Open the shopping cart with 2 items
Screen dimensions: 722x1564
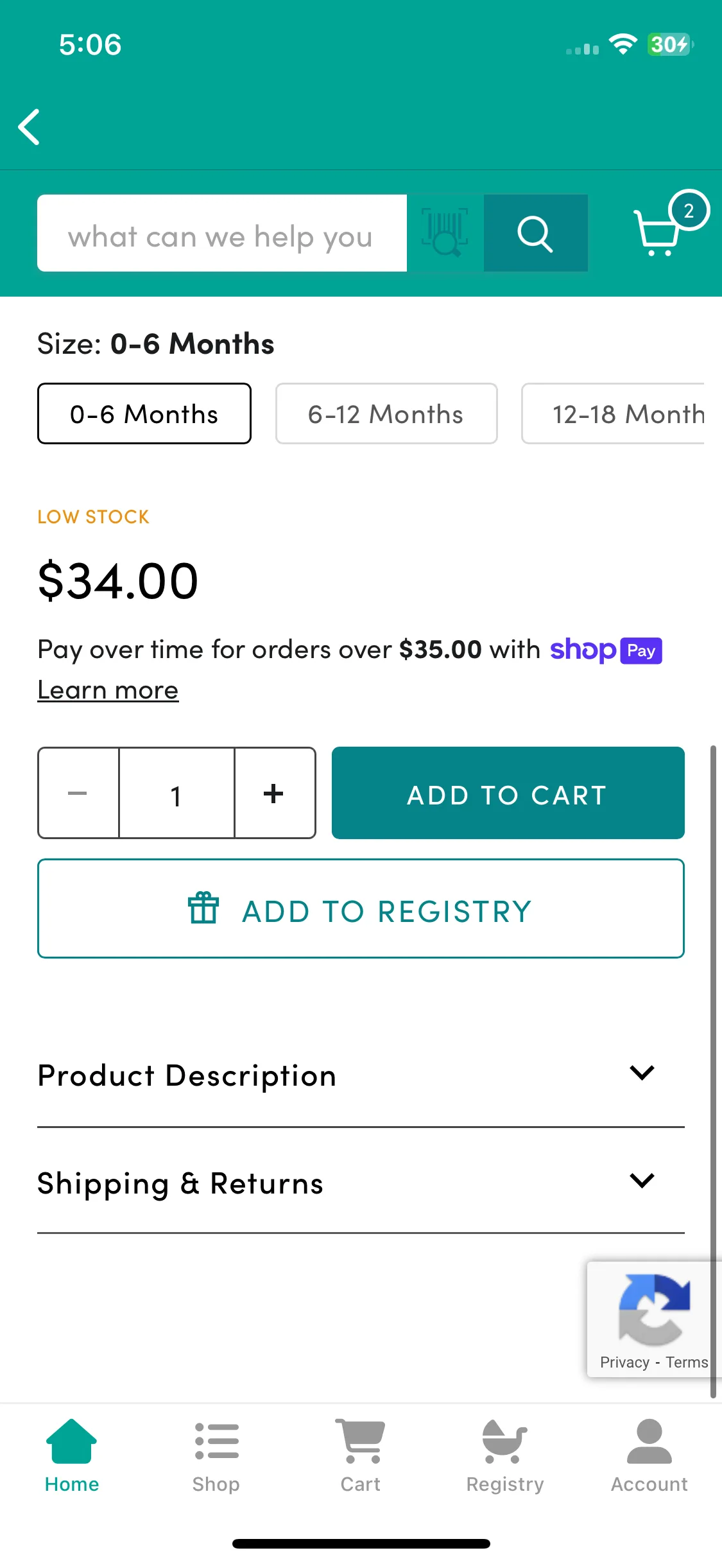(x=669, y=225)
